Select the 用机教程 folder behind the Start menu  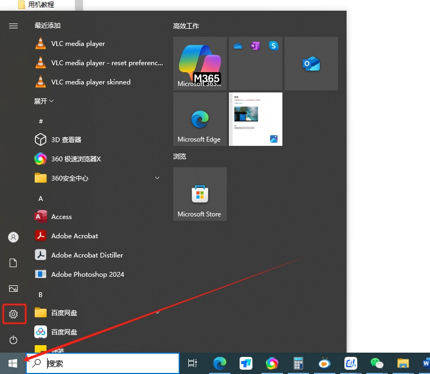tap(36, 5)
